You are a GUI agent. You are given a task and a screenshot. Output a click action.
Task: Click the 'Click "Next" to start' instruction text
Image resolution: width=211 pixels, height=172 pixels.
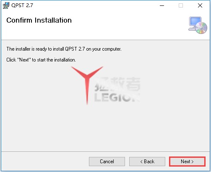pos(41,60)
